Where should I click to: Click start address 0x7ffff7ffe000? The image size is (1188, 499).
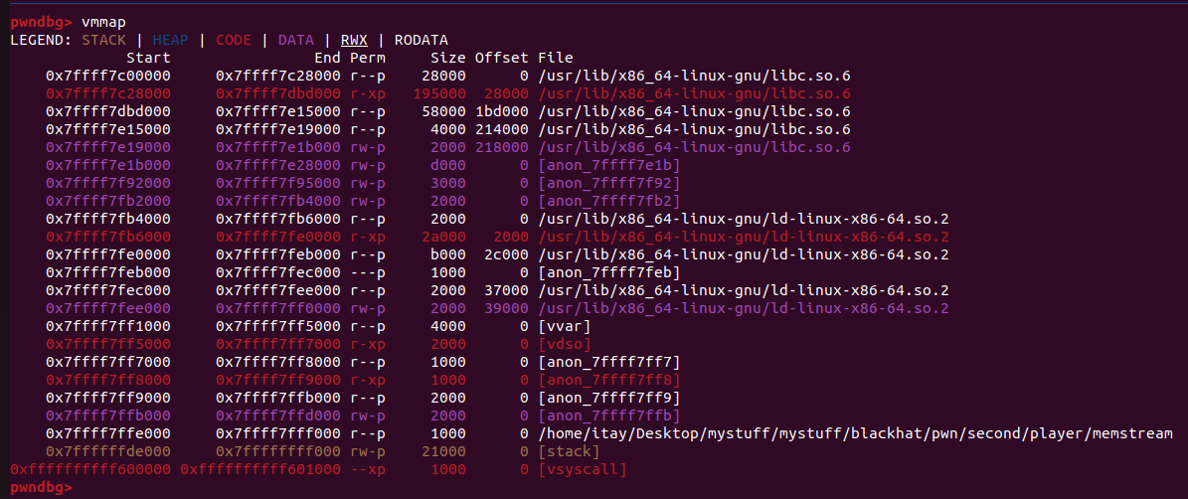(x=108, y=433)
